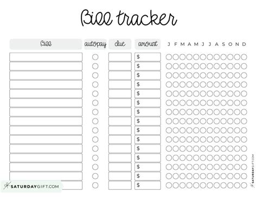Click the vertical SaturdayGift.com watermark at right
The image size is (257, 198).
coord(253,170)
